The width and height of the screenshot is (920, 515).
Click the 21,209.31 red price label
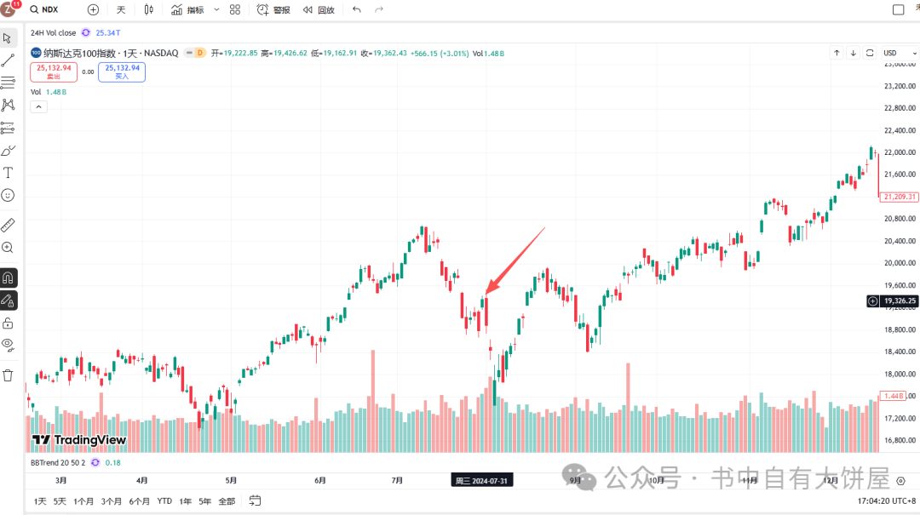coord(900,197)
